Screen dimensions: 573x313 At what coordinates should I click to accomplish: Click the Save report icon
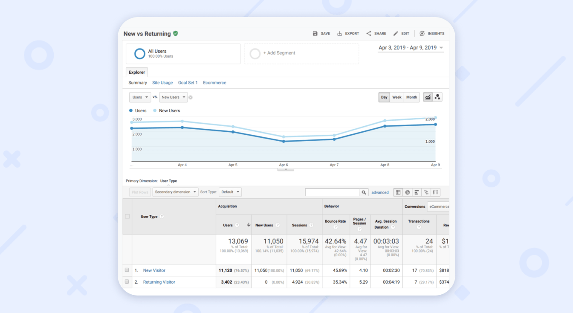pos(321,33)
